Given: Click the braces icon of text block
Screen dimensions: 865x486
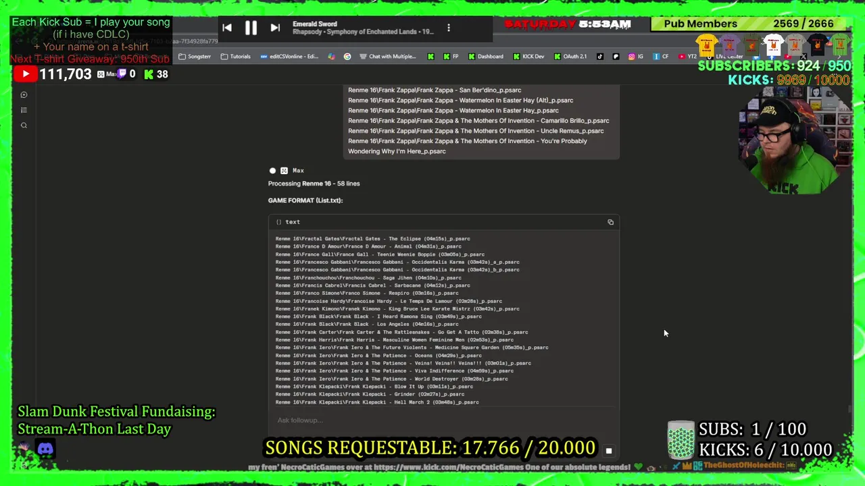Looking at the screenshot, I should pyautogui.click(x=278, y=222).
